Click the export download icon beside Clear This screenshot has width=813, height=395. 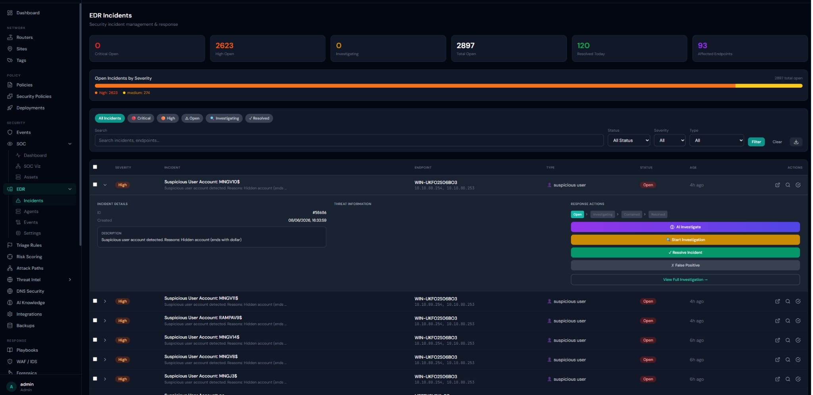tap(796, 142)
